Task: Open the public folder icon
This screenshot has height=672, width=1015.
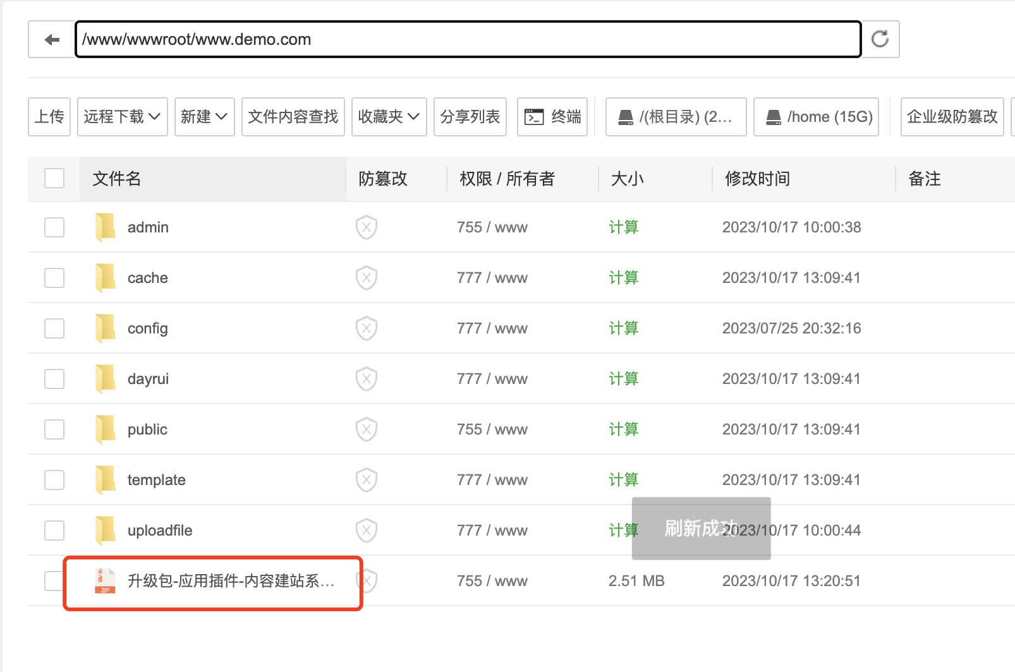Action: click(106, 429)
